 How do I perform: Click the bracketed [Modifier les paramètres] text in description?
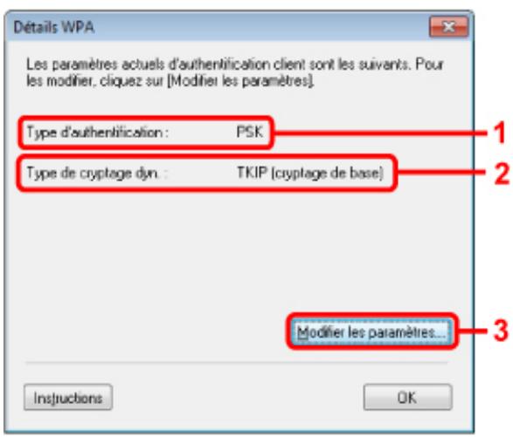pyautogui.click(x=241, y=80)
